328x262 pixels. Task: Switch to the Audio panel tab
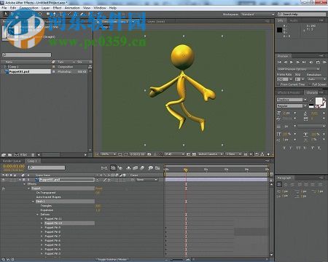coord(294,20)
